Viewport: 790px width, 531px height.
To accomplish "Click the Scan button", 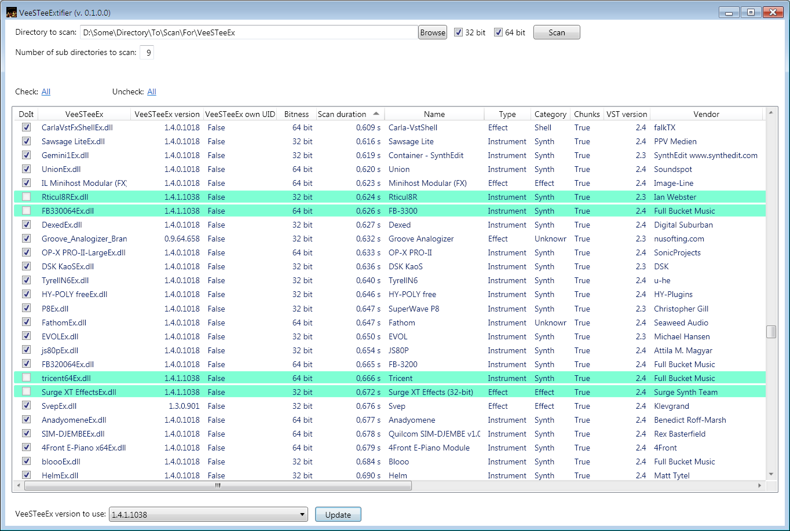I will point(557,32).
